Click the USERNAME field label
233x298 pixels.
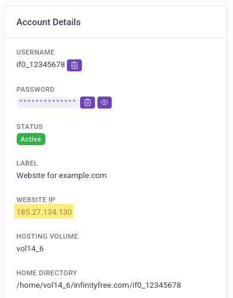click(35, 52)
